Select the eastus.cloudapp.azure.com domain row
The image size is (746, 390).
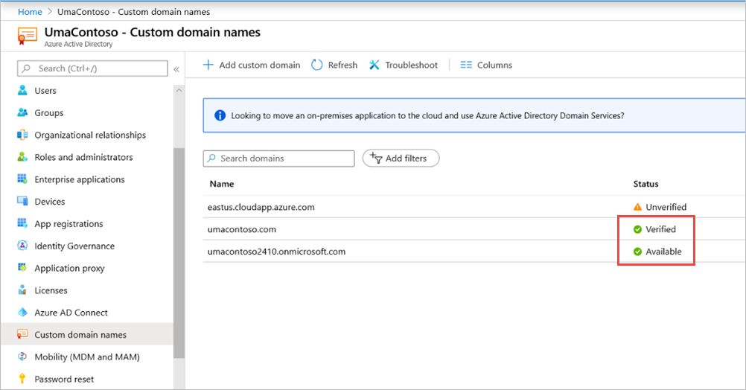[x=474, y=207]
